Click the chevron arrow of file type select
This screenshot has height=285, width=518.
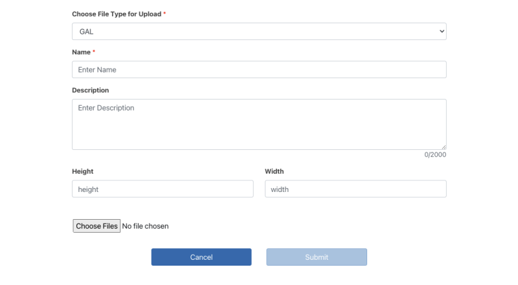tap(442, 31)
